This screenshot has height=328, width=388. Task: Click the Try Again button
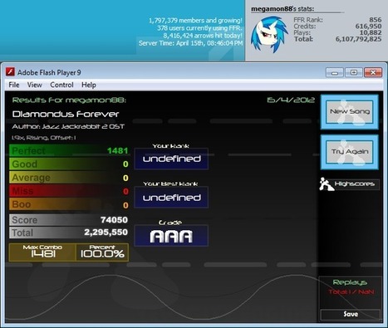[x=350, y=152]
